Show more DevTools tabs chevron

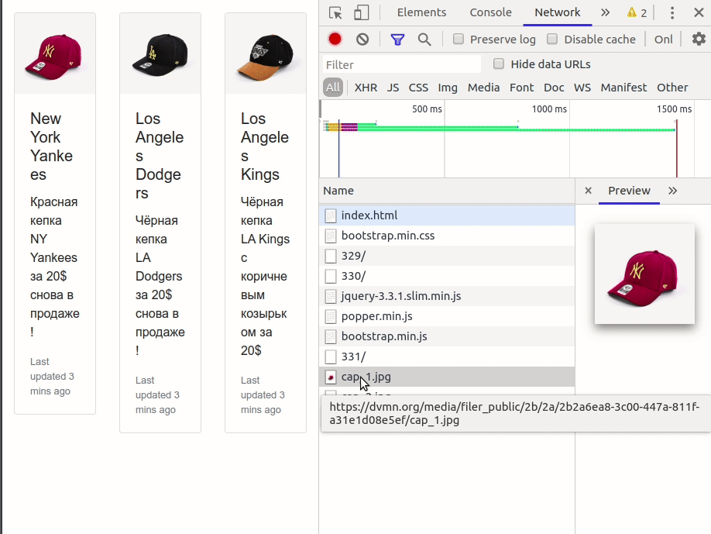click(x=606, y=12)
